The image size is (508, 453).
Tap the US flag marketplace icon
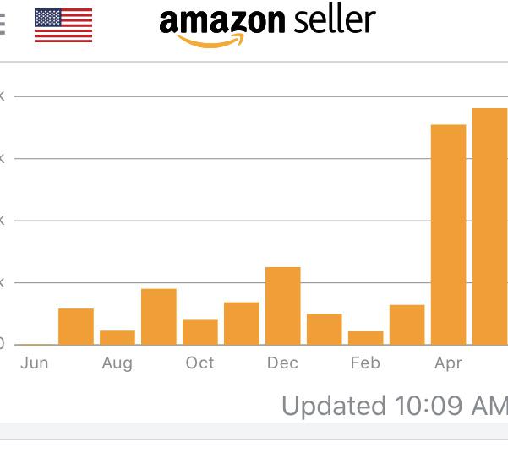63,25
